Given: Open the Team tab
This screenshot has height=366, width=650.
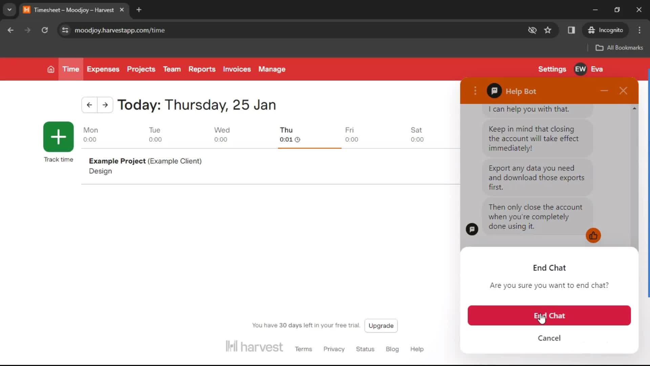Looking at the screenshot, I should [172, 69].
